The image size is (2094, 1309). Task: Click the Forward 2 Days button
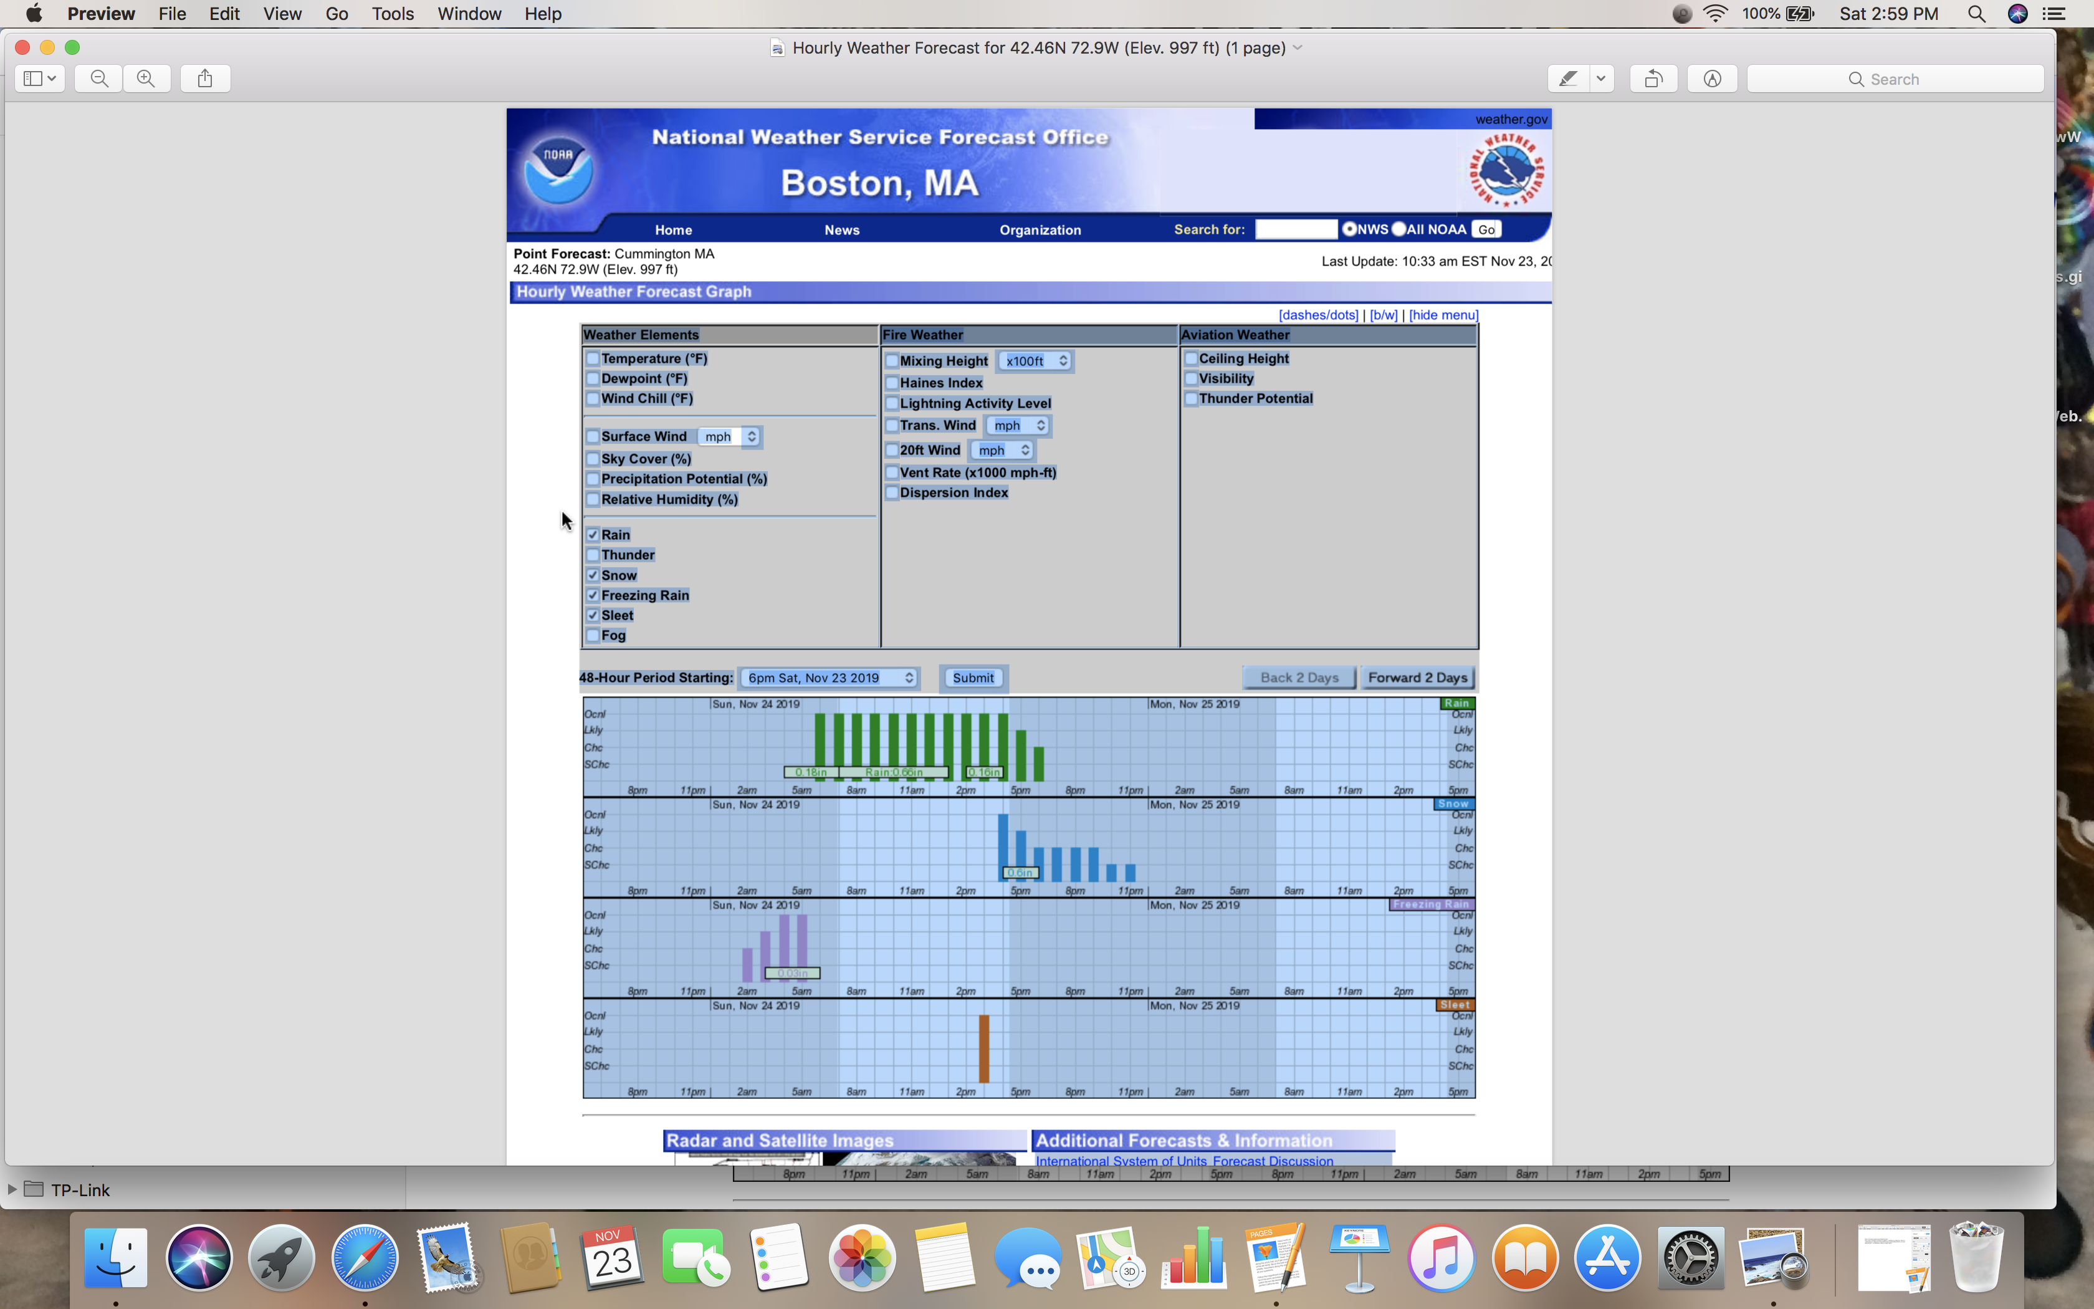pos(1417,678)
